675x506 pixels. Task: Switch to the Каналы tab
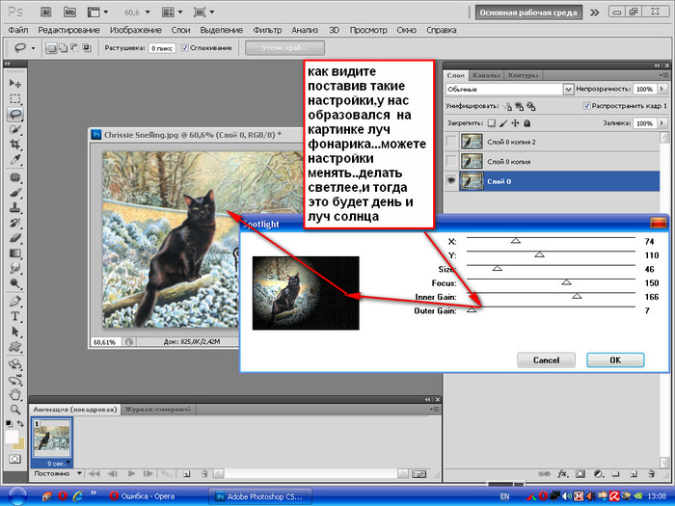[x=486, y=75]
